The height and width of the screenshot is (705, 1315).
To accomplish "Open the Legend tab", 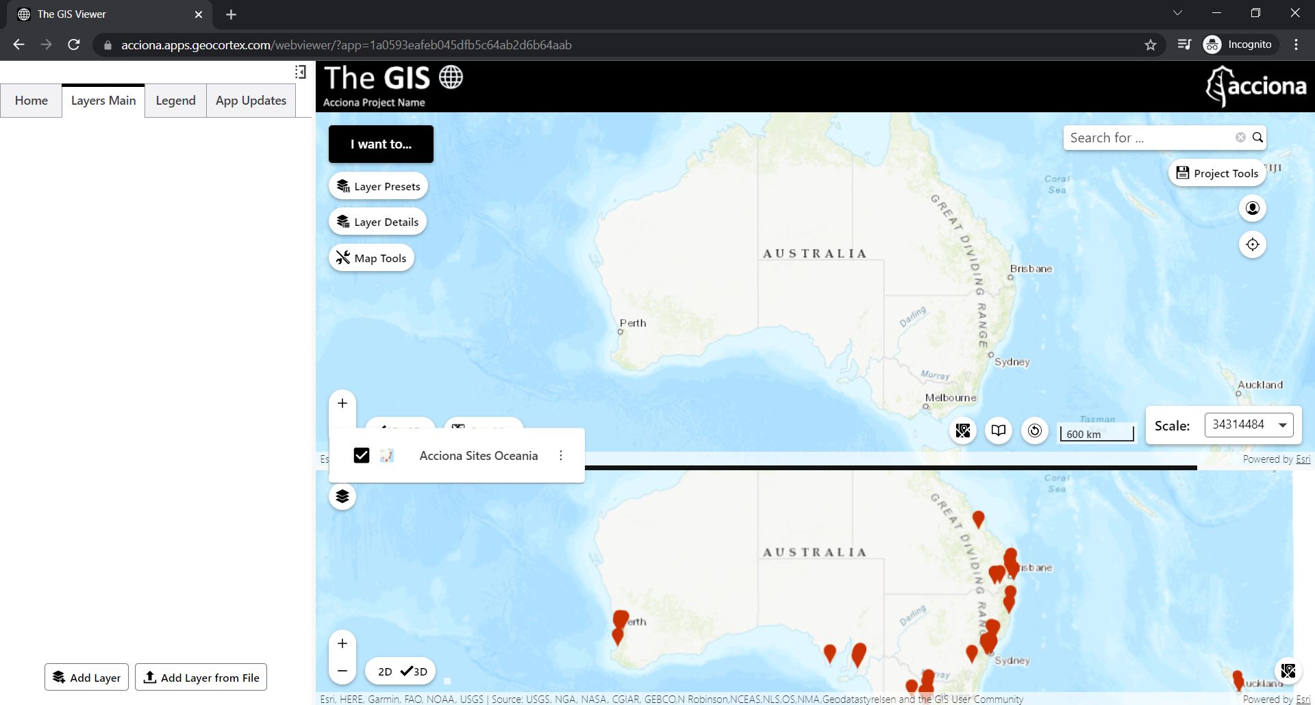I will pos(175,101).
